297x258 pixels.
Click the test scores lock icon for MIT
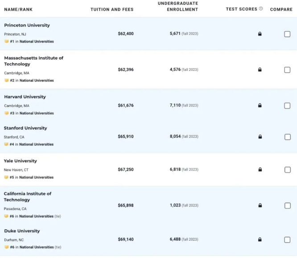click(x=260, y=70)
